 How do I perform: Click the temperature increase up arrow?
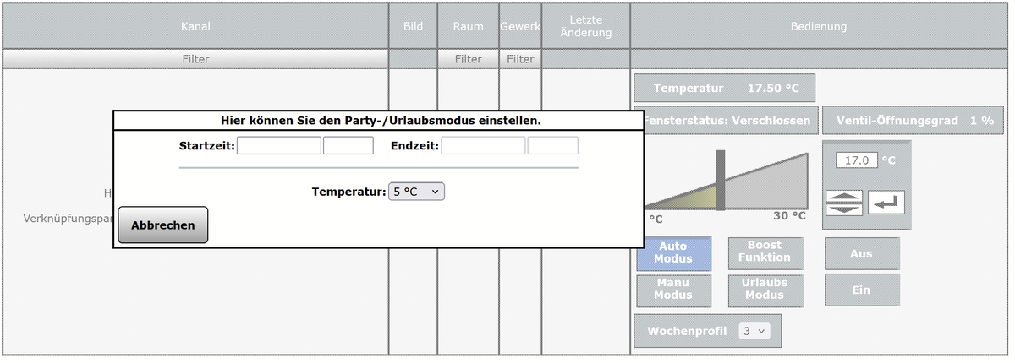coord(844,196)
